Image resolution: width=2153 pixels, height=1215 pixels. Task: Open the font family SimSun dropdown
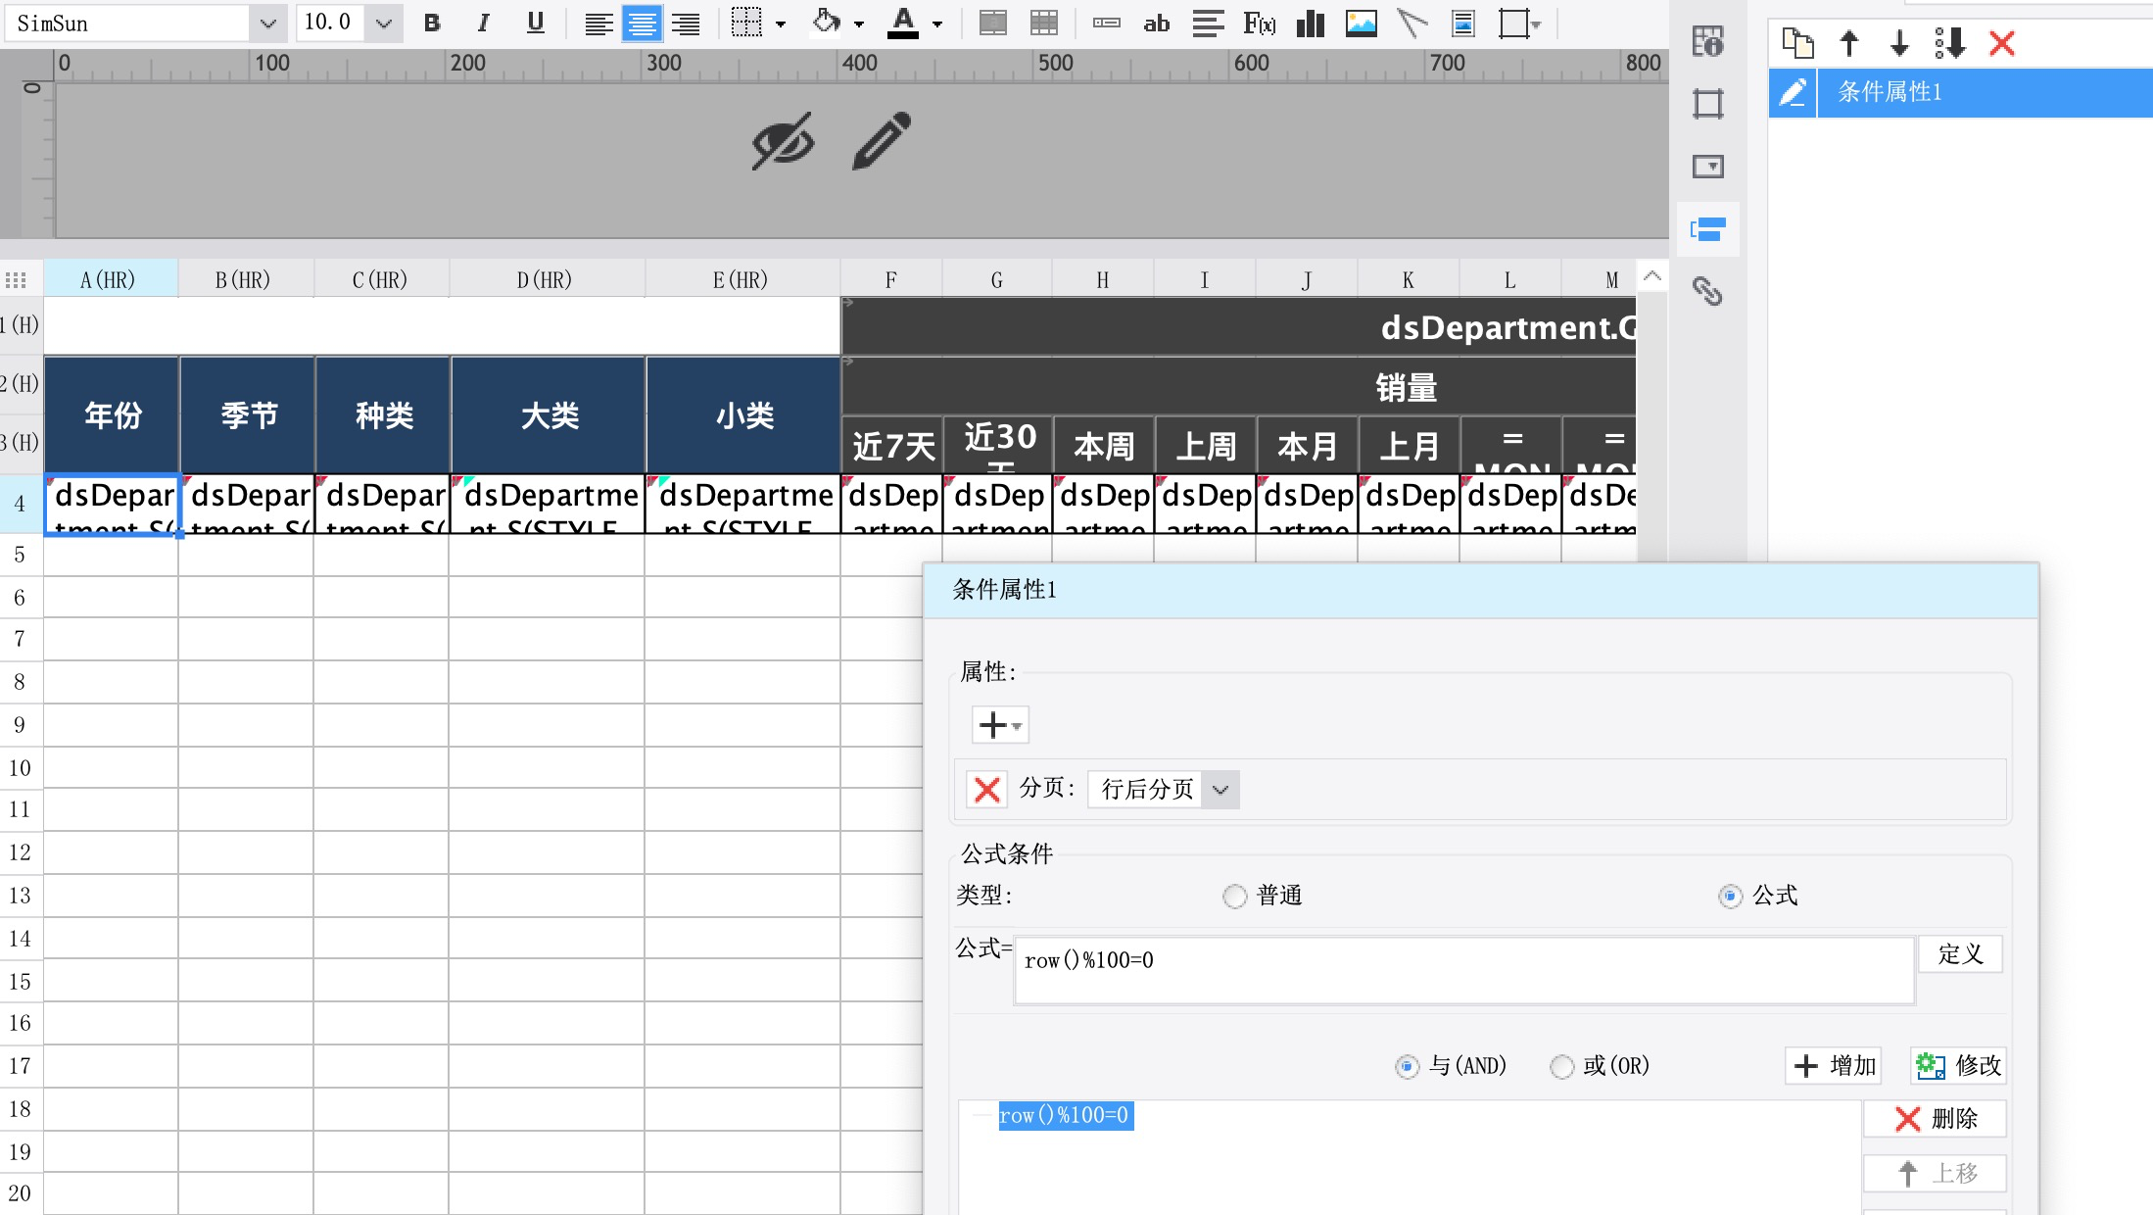267,23
